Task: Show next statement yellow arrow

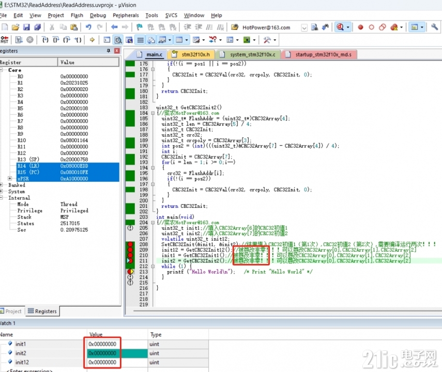Action: [92, 40]
